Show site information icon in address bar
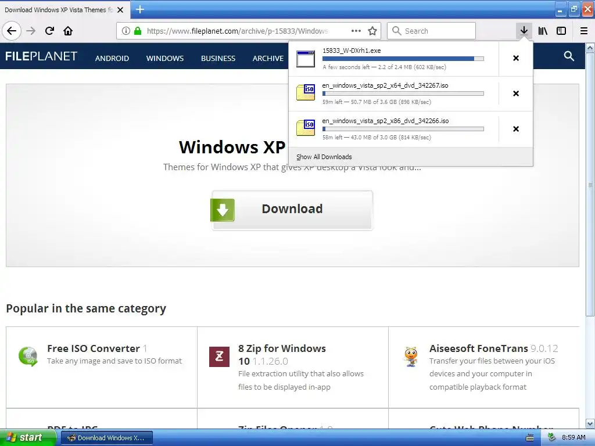Viewport: 595px width, 446px height. click(x=126, y=31)
